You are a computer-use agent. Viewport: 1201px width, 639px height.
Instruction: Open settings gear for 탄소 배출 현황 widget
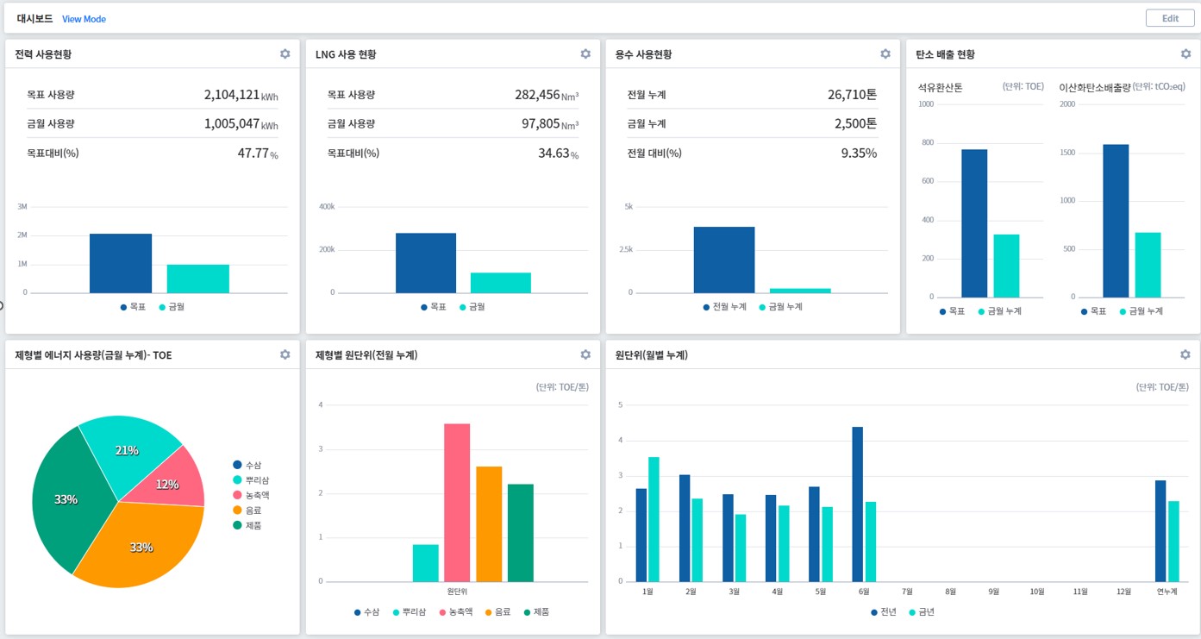tap(1185, 53)
